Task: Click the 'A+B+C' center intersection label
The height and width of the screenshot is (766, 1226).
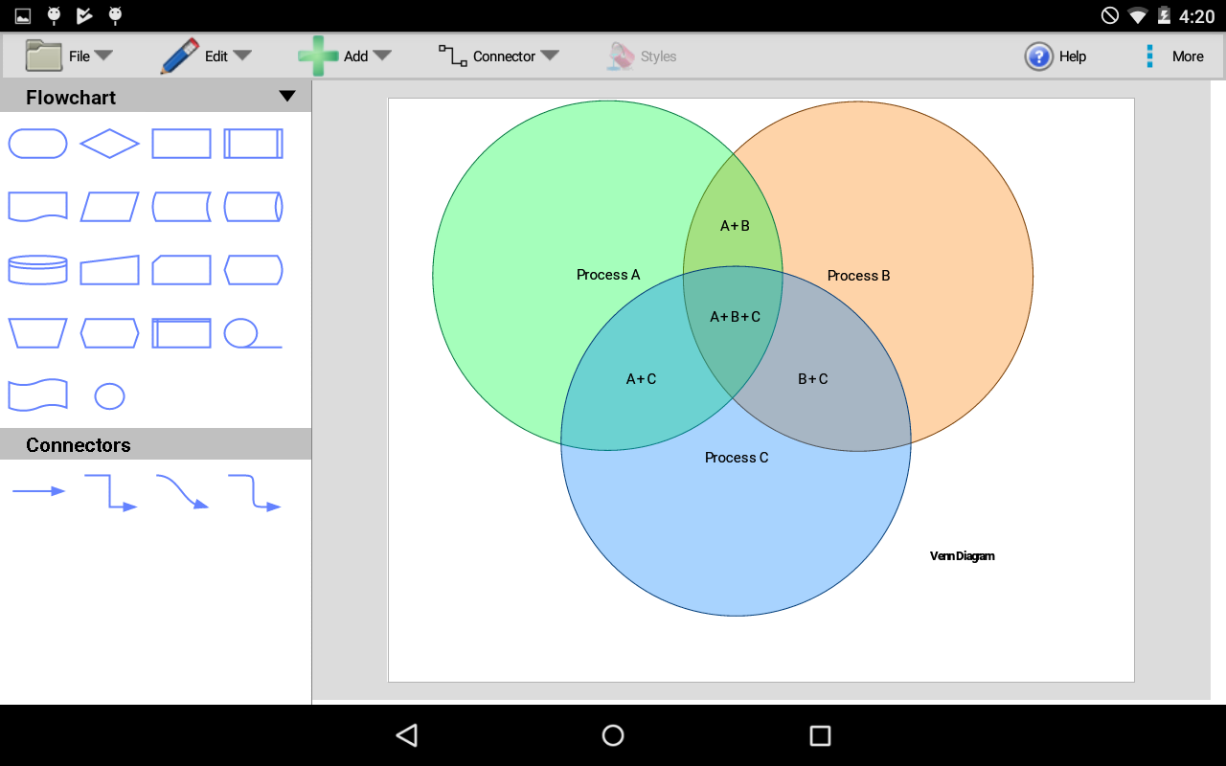Action: click(735, 317)
